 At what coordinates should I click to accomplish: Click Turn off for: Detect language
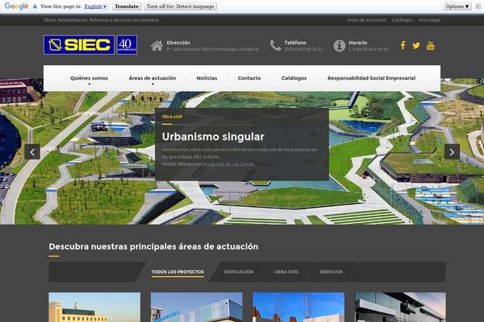pos(181,6)
